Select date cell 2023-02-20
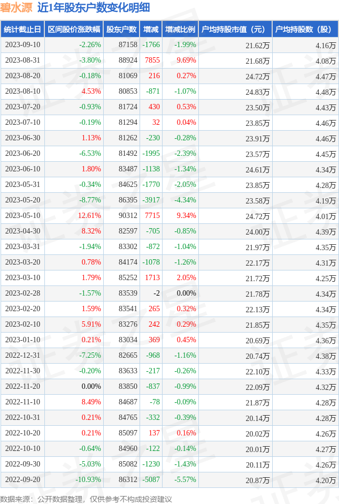 [x=23, y=309]
